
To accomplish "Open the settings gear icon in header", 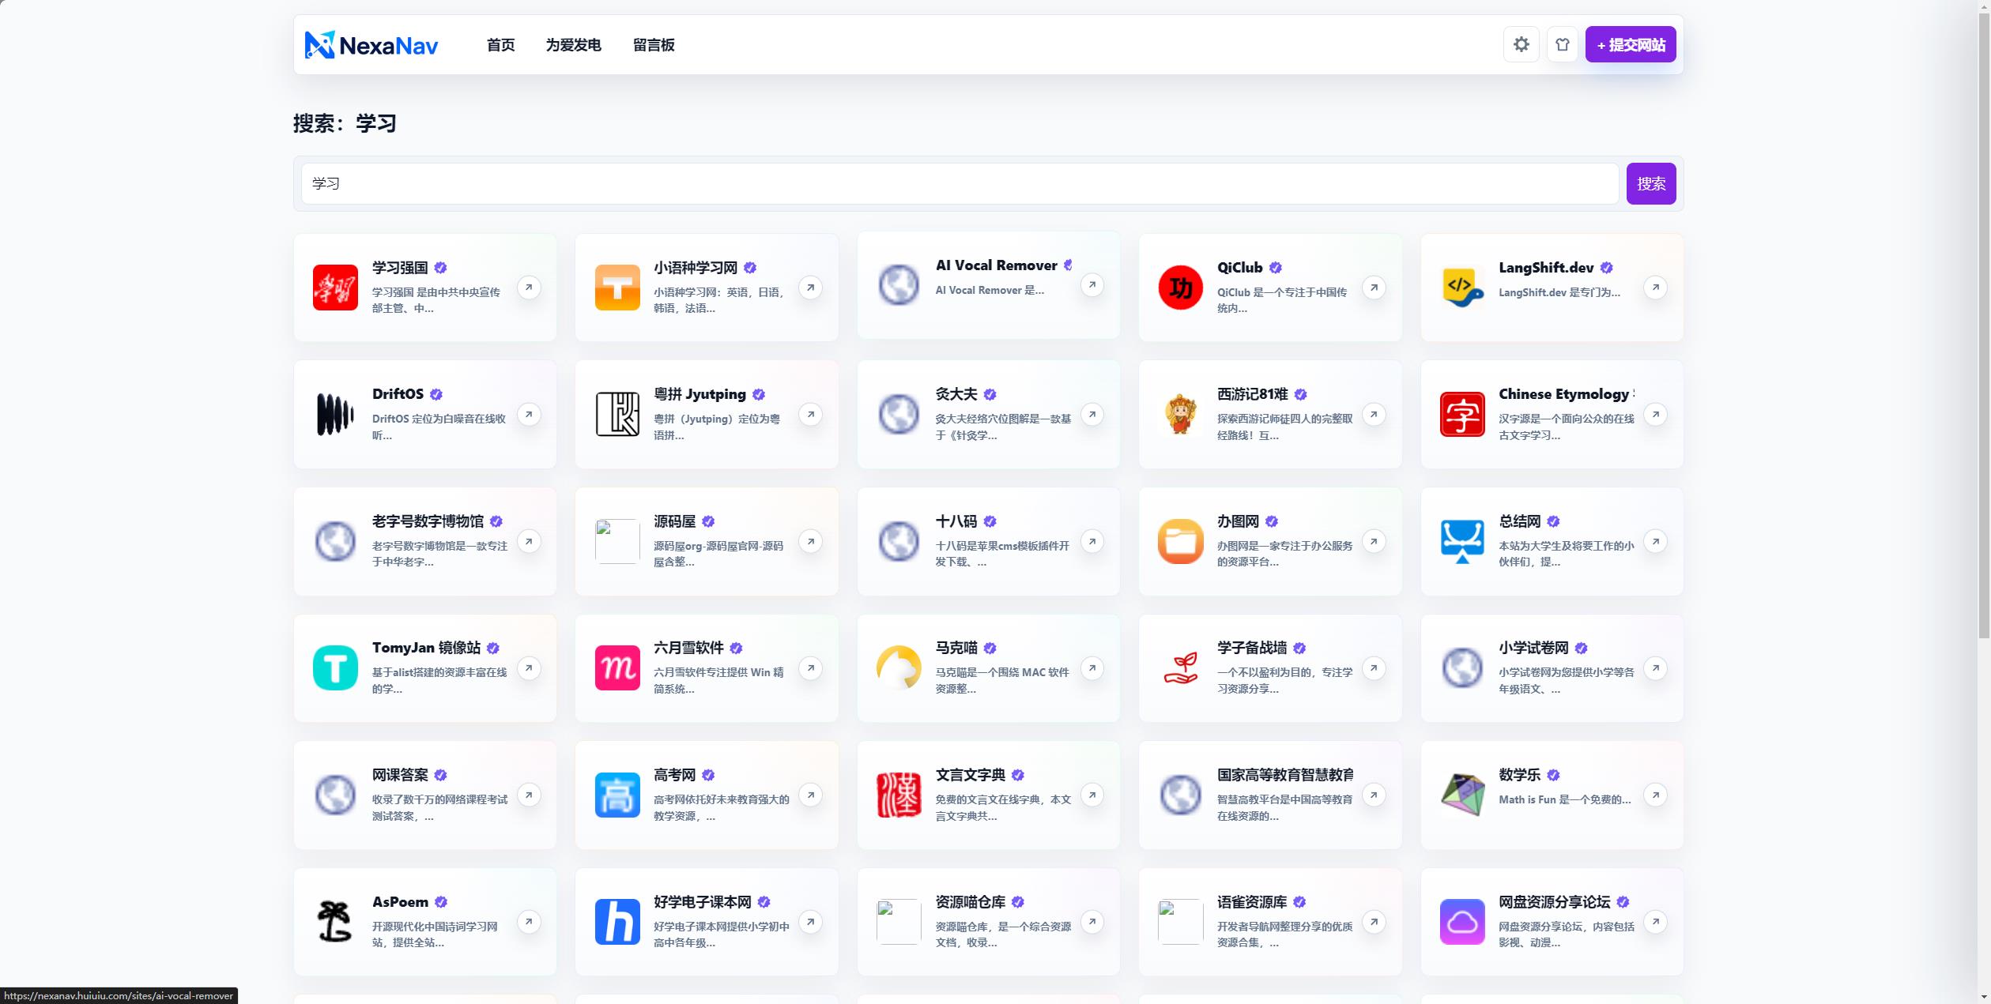I will 1521,45.
